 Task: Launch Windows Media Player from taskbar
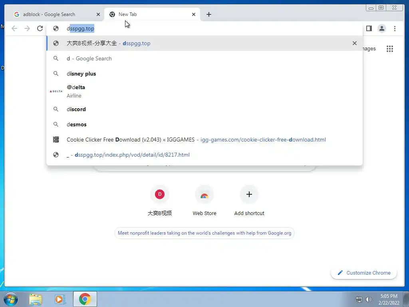coord(59,299)
